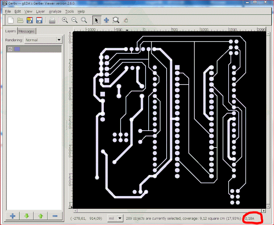Switch to the Messages tab

coord(27,31)
